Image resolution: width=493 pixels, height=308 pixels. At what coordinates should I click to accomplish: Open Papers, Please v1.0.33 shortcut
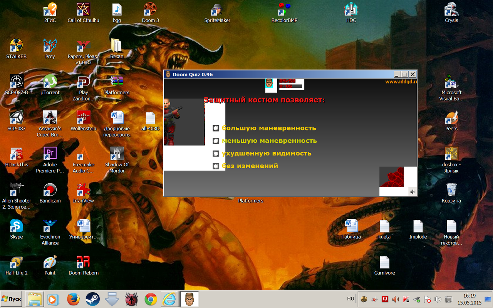(x=83, y=52)
